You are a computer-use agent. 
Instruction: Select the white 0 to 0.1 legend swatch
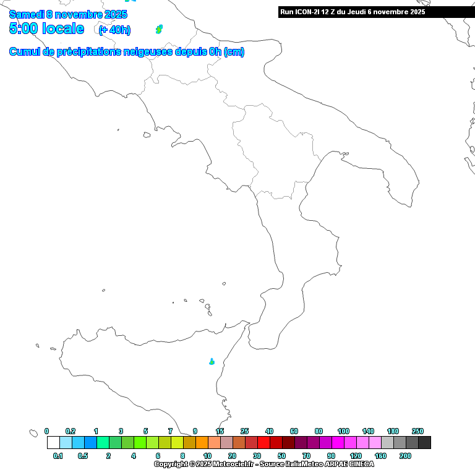click(x=53, y=442)
